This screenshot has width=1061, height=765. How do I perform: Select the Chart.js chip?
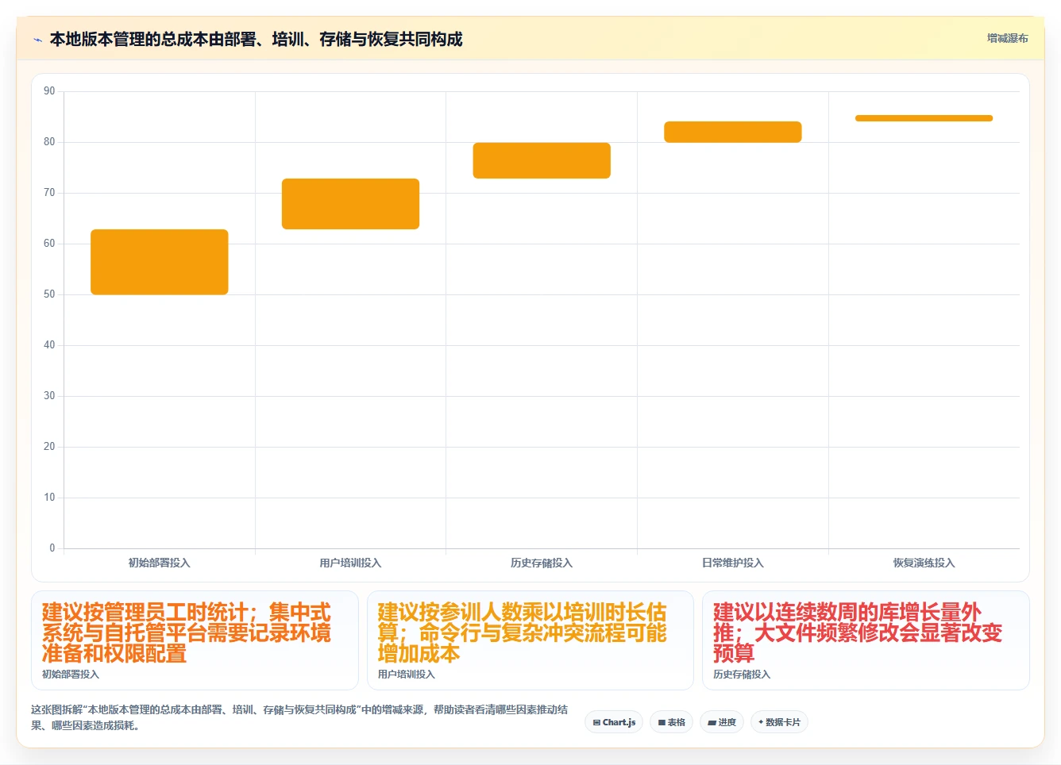tap(614, 722)
